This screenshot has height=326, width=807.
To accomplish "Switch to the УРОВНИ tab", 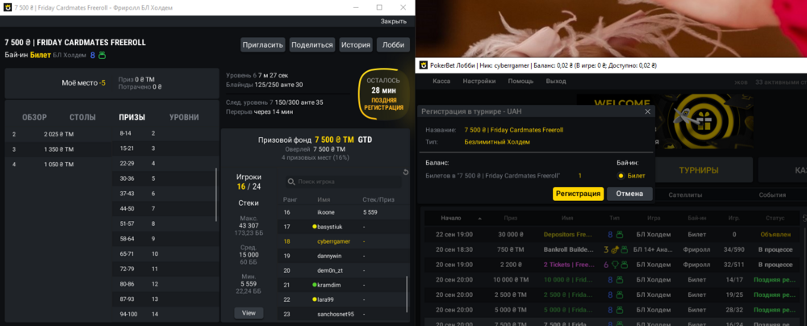I will click(184, 117).
